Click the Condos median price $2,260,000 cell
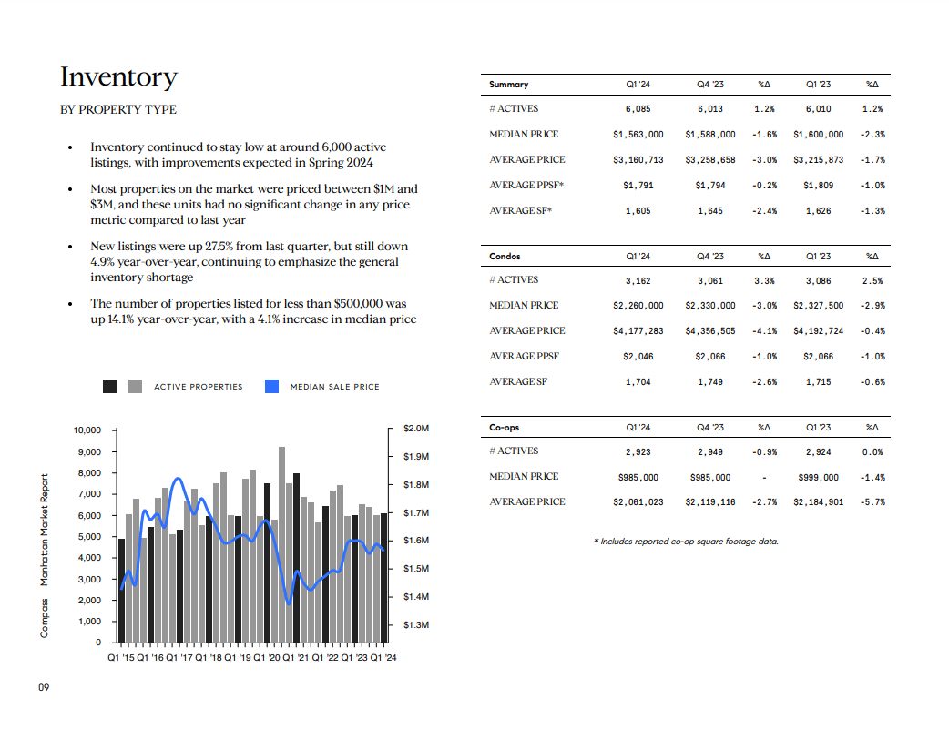Viewport: 949px width, 729px height. [638, 306]
